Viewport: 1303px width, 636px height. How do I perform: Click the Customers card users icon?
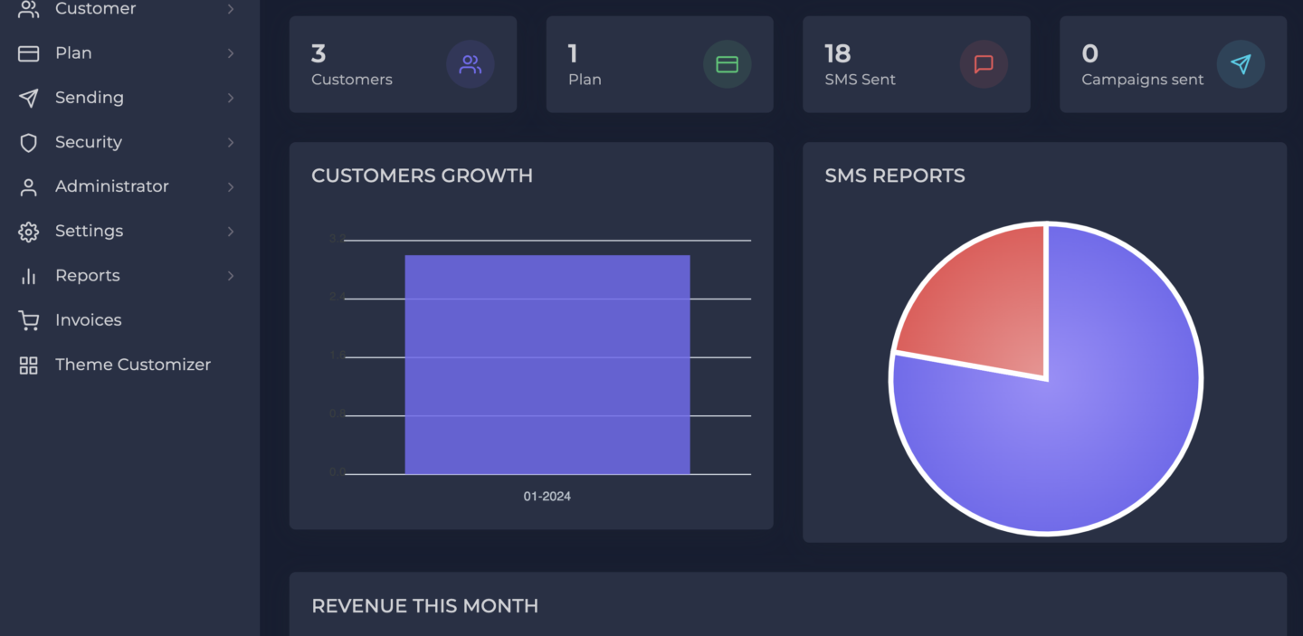tap(471, 64)
